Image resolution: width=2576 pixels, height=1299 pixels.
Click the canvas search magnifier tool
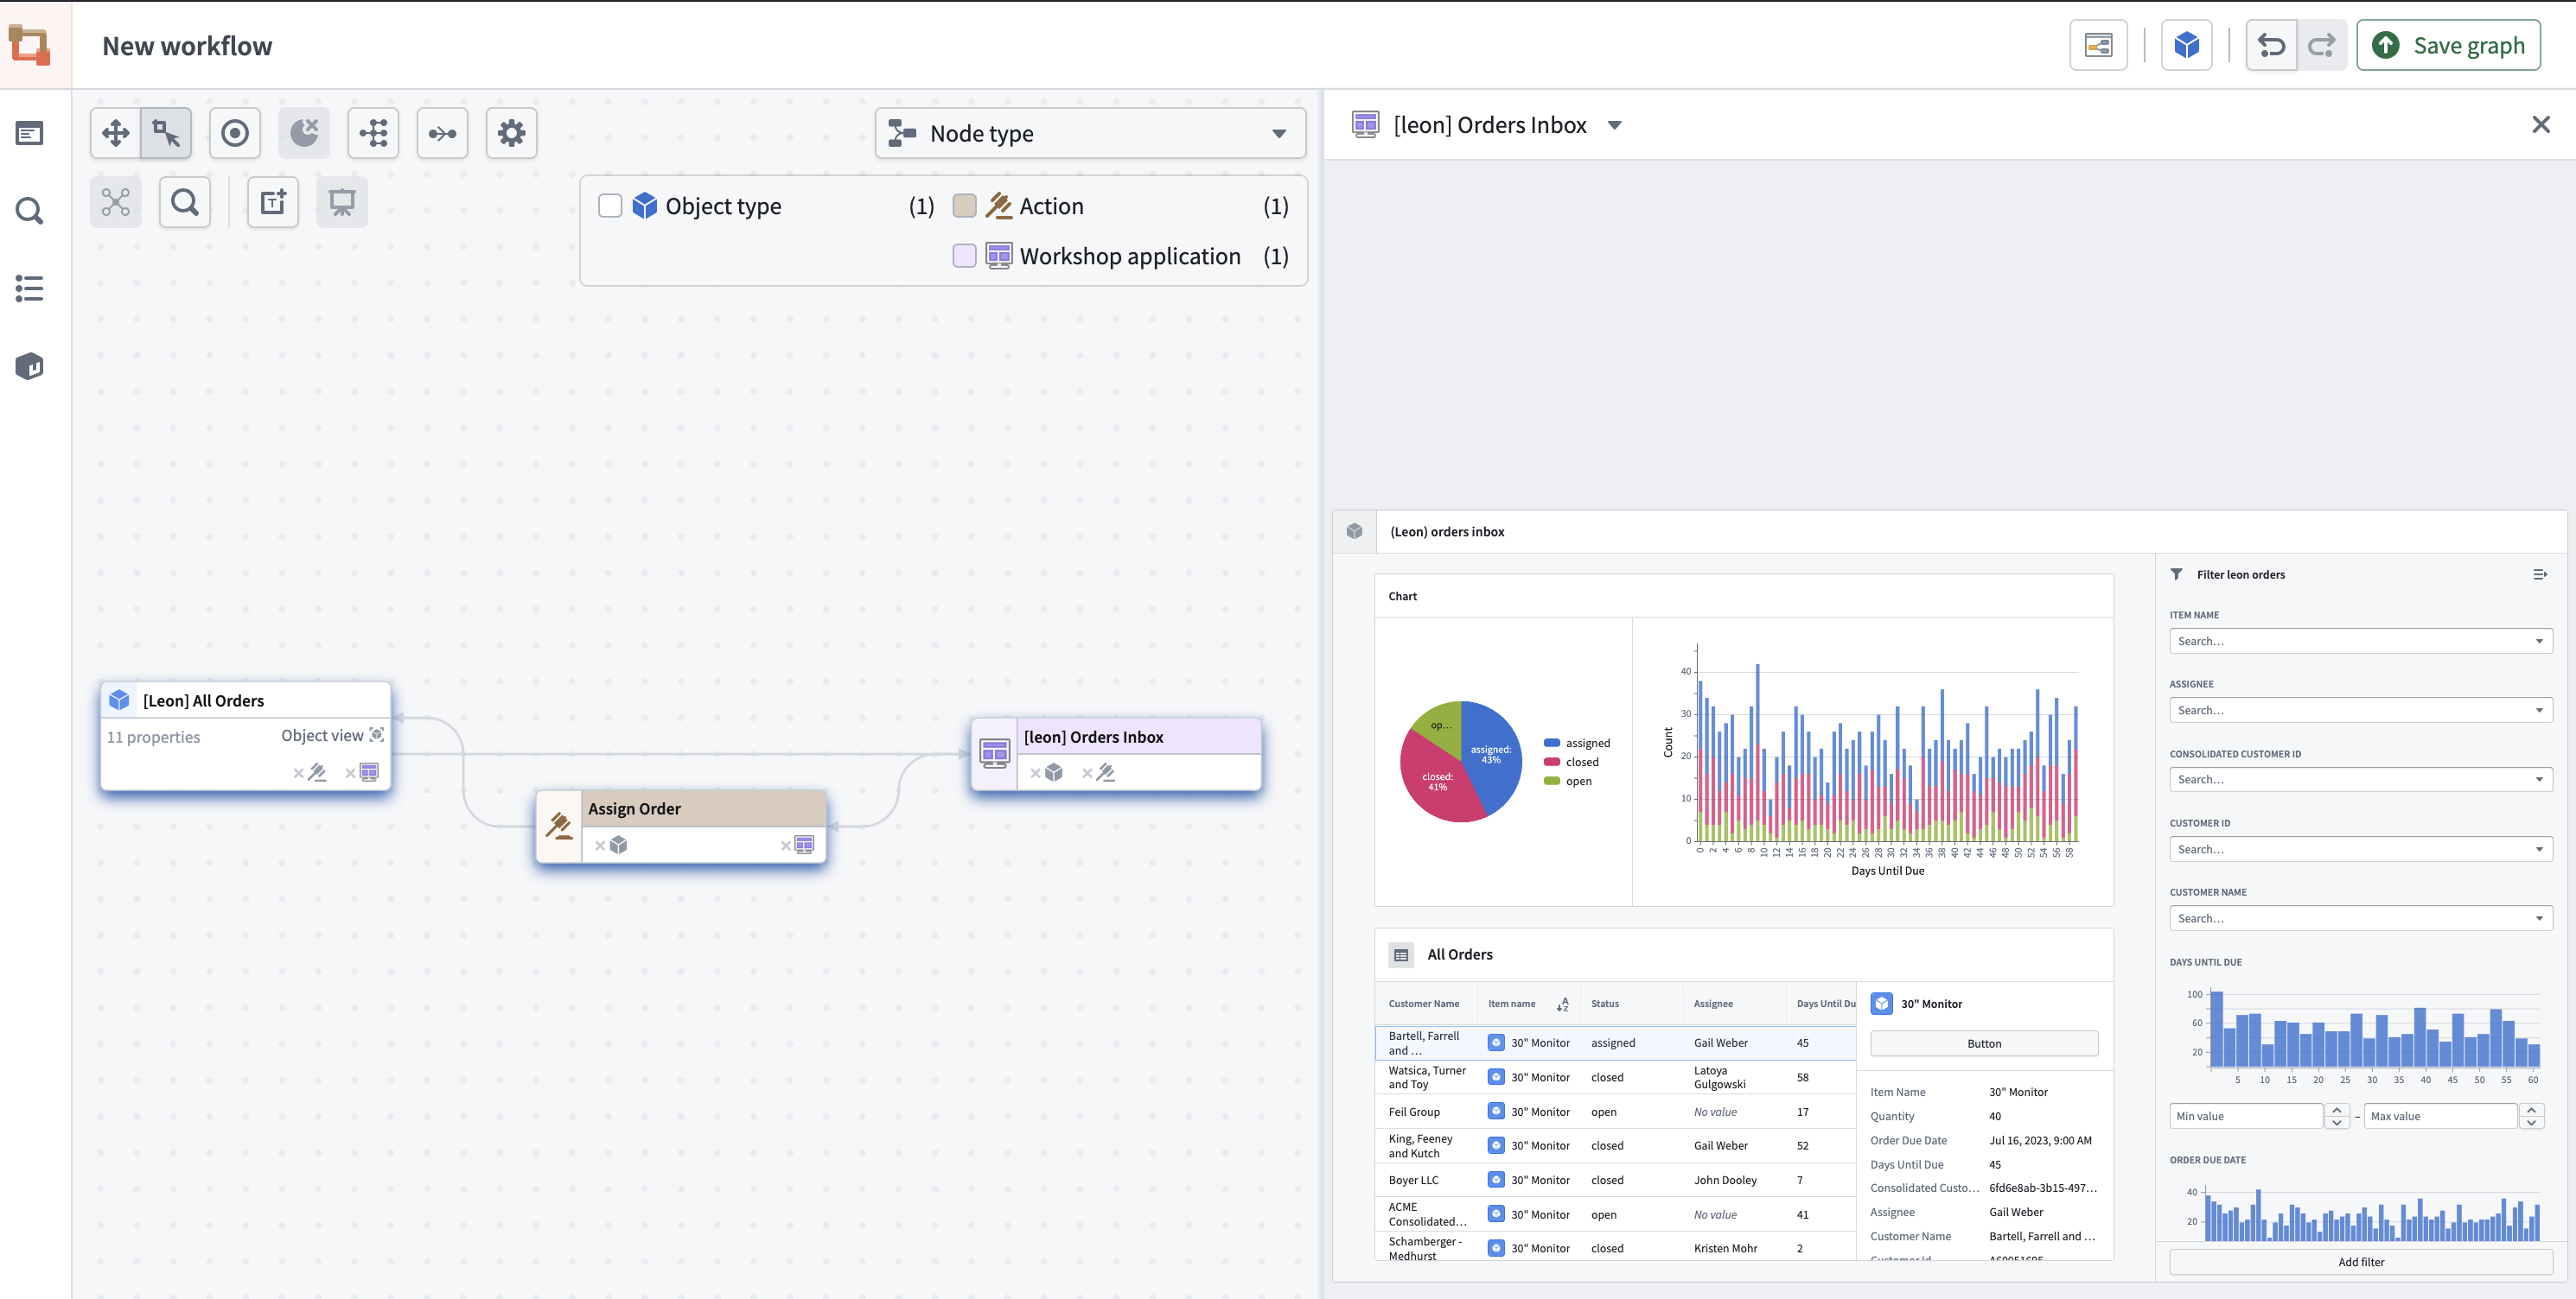pyautogui.click(x=185, y=203)
